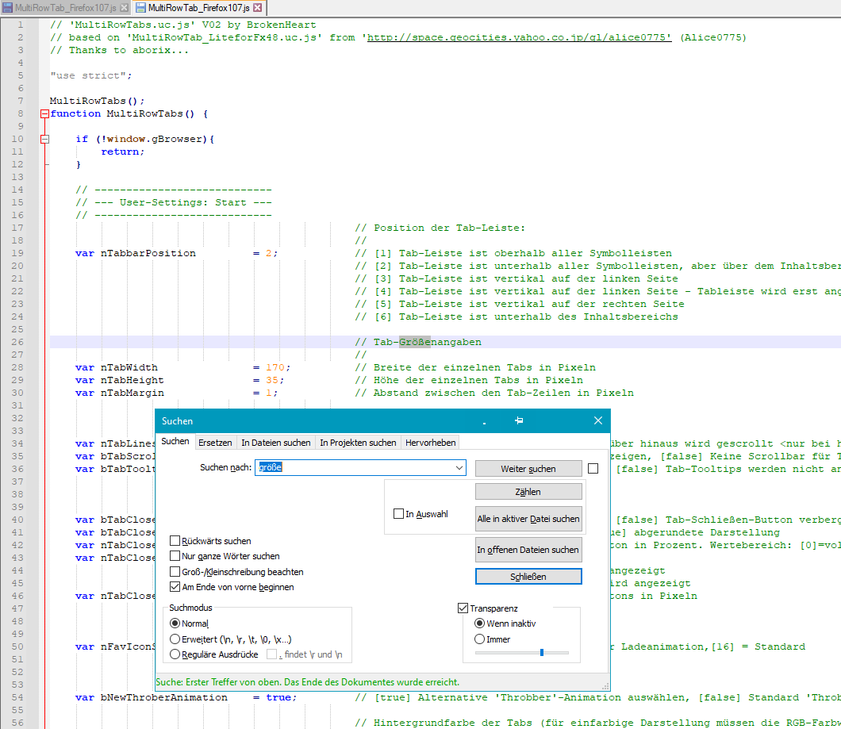The width and height of the screenshot is (841, 729).
Task: Select 'Reguläre Ausdrücke' search mode
Action: click(x=175, y=654)
